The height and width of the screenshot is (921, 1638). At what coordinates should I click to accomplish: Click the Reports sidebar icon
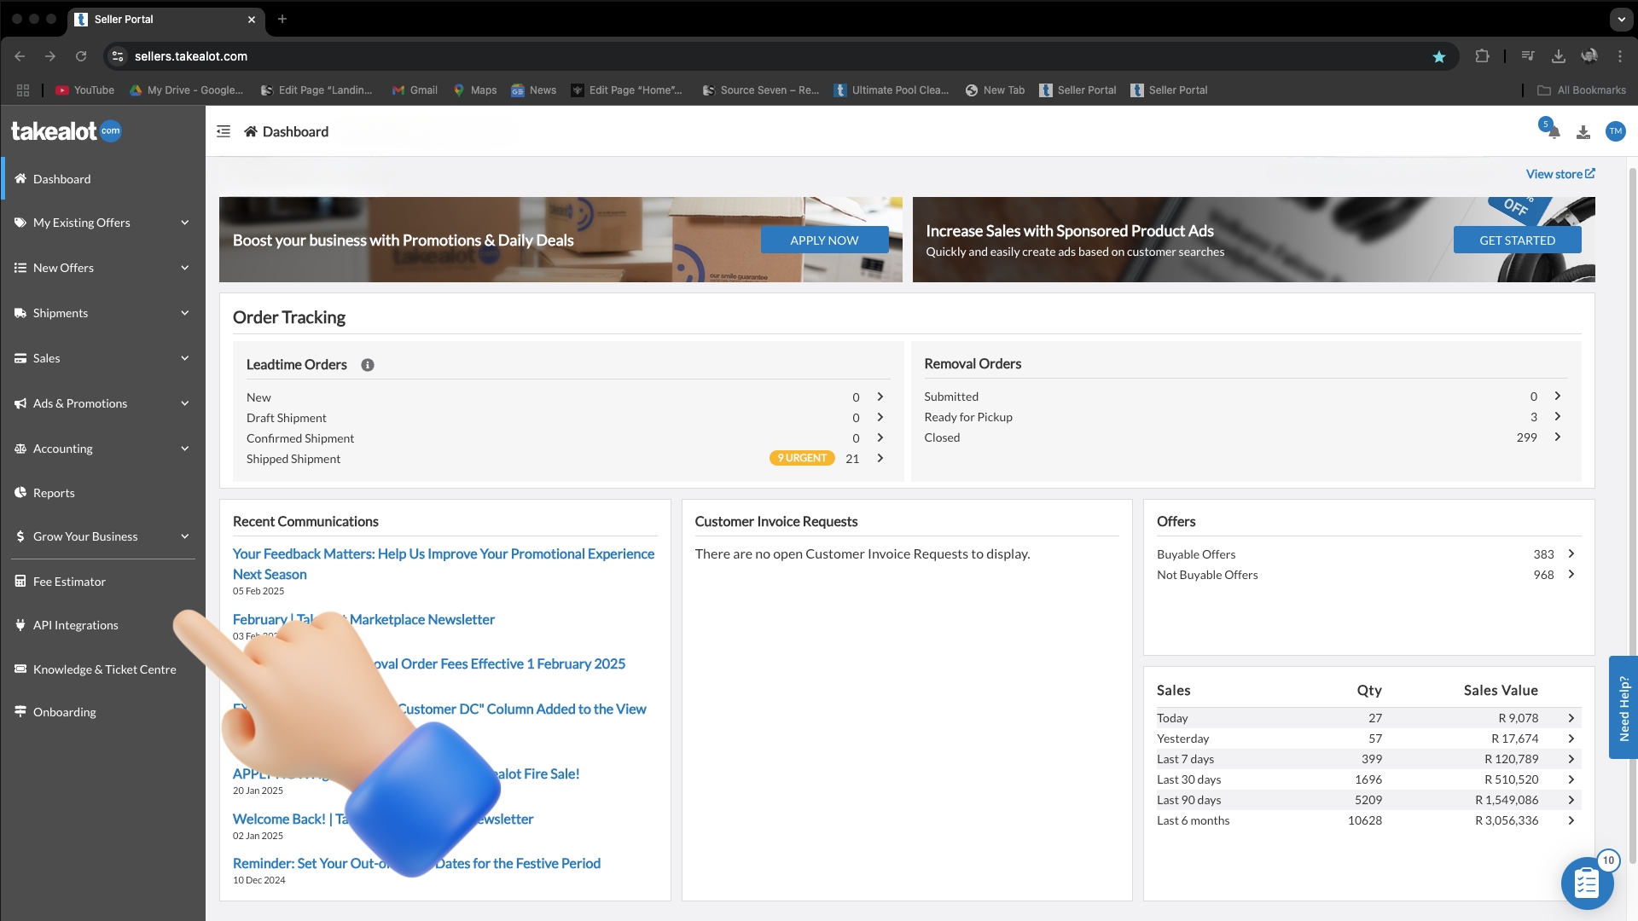[x=20, y=492]
